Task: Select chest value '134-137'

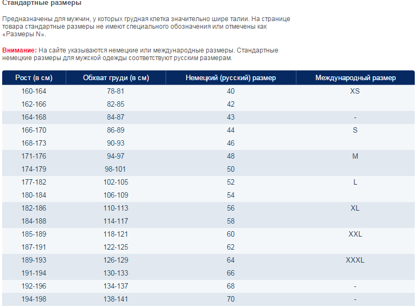Action: click(116, 286)
